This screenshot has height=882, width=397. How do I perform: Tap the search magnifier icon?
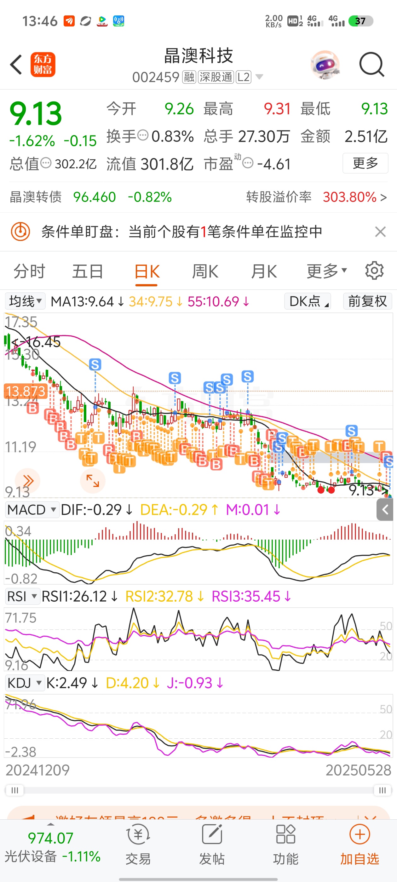click(372, 64)
